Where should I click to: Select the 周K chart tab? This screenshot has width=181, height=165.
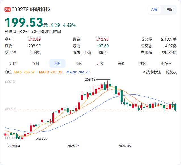pos(79,63)
